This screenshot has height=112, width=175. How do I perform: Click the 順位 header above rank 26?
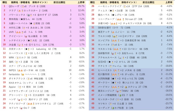pyautogui.click(x=92, y=2)
